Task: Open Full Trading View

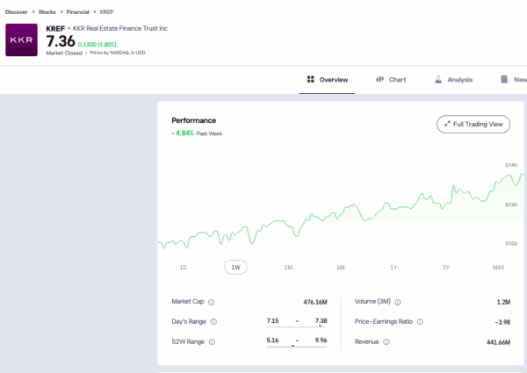Action: 473,125
